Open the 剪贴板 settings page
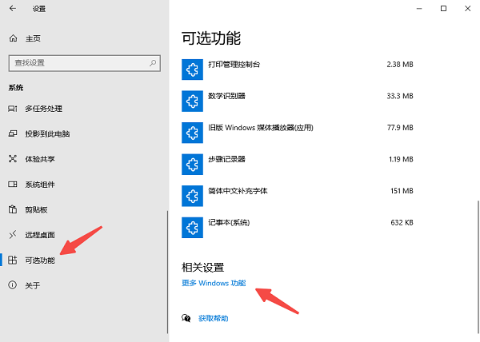Image resolution: width=480 pixels, height=342 pixels. (x=37, y=209)
